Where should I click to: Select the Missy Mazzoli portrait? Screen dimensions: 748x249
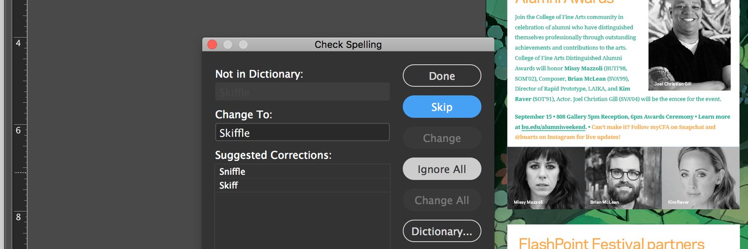546,177
